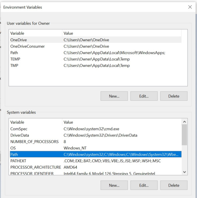Select the DriverData system variable
The height and width of the screenshot is (198, 197).
coord(96,135)
